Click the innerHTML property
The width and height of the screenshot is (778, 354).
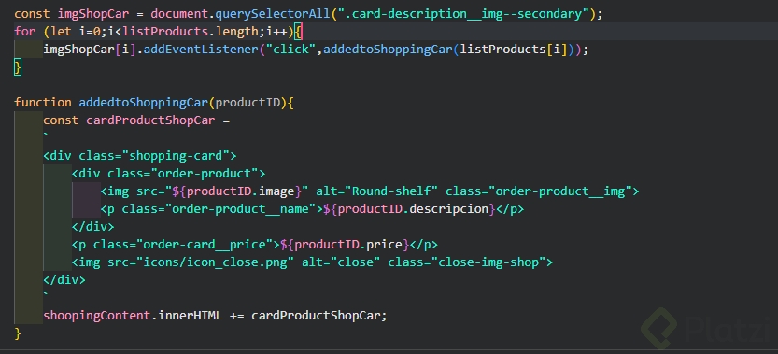(190, 316)
